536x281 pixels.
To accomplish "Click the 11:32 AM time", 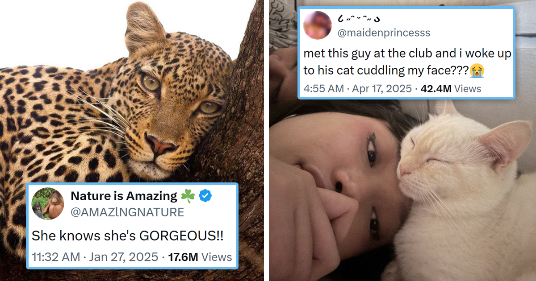I will click(x=56, y=257).
